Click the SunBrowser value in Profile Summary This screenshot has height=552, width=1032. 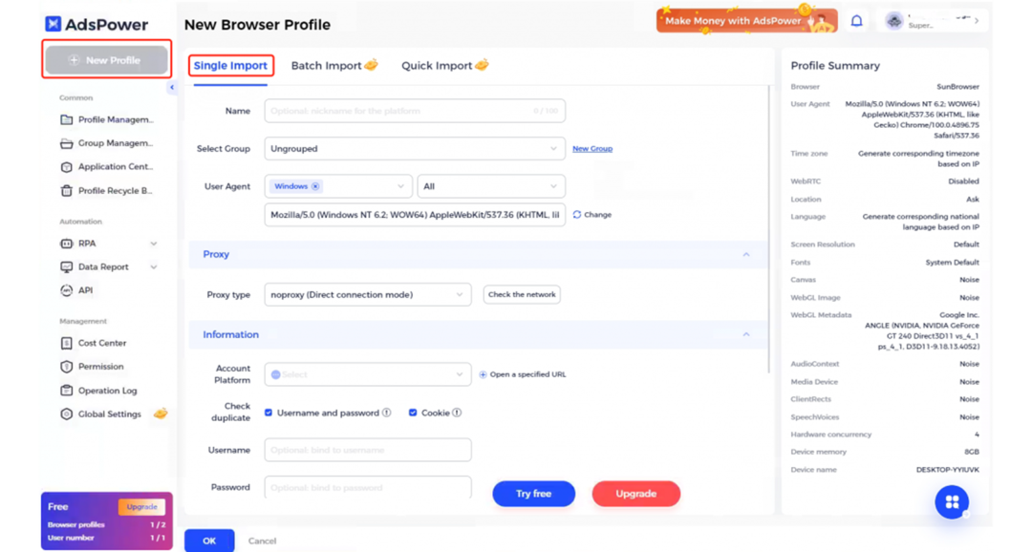point(957,87)
